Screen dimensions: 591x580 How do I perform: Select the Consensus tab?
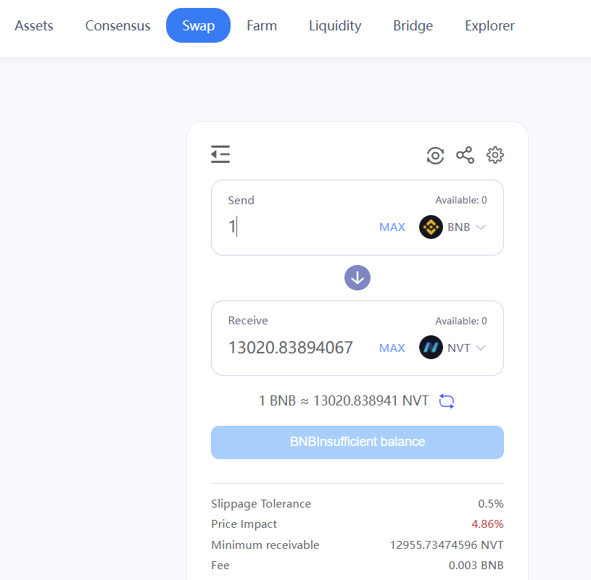click(117, 25)
